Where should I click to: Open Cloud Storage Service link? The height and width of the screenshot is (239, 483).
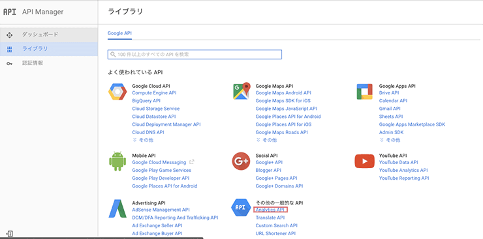click(156, 109)
